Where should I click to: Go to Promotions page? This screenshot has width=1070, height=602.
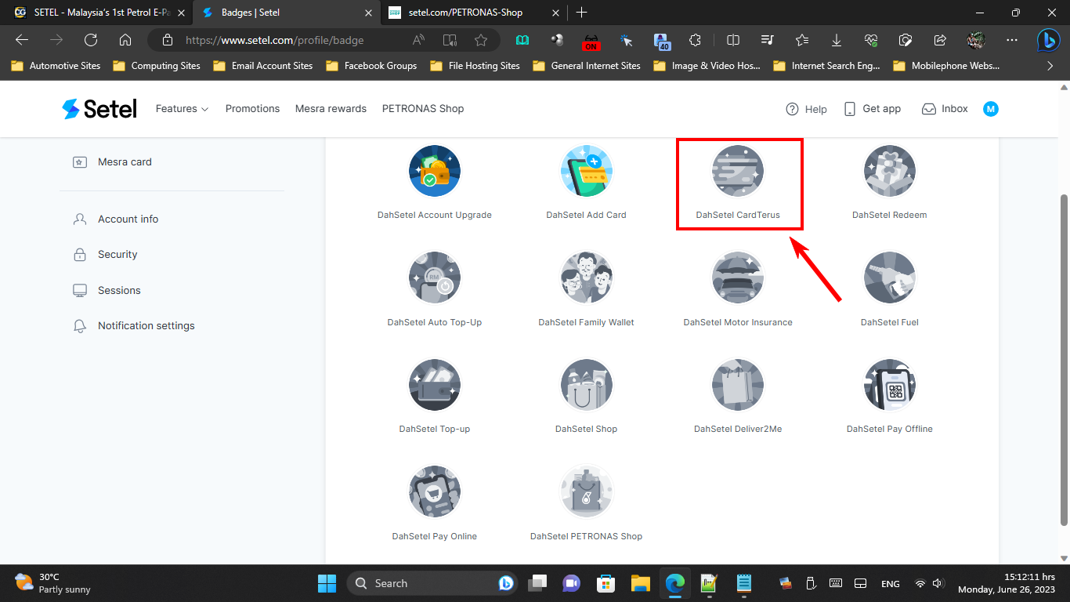(252, 109)
